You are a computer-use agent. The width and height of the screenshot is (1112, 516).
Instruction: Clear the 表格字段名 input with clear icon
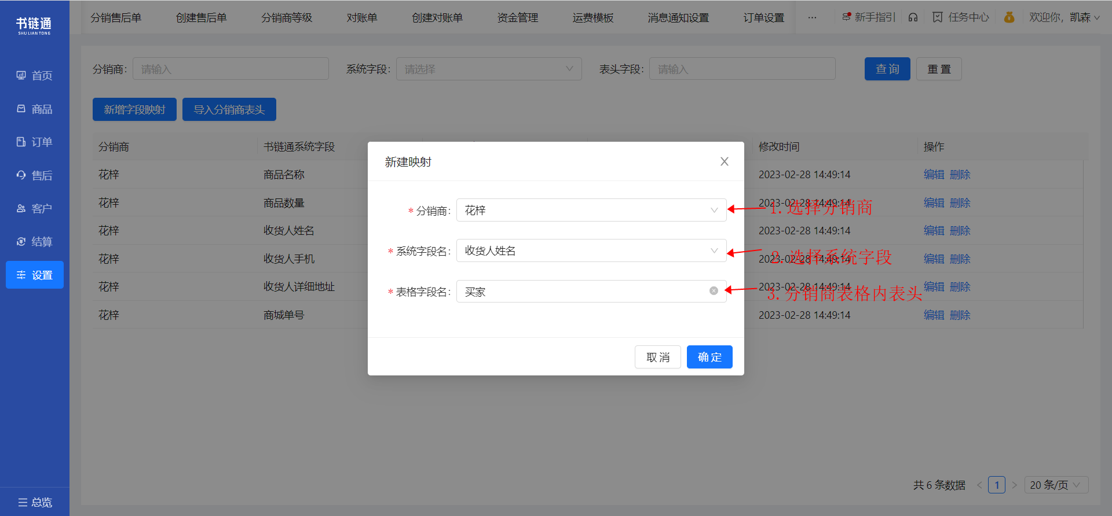tap(714, 291)
